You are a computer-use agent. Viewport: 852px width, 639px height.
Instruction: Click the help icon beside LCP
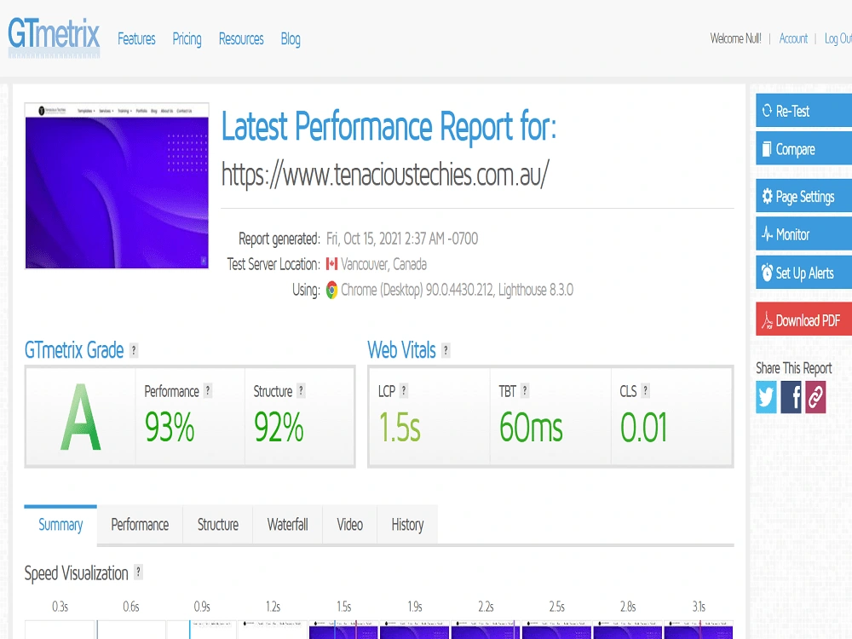pyautogui.click(x=404, y=391)
